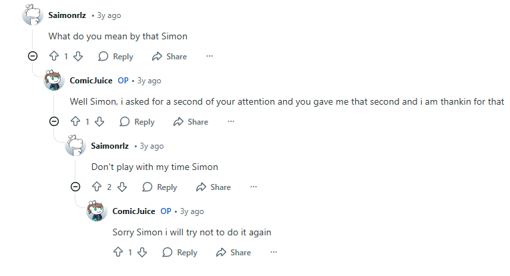
Task: Upvote ComicJuice's "Well Simon" comment
Action: pyautogui.click(x=75, y=122)
